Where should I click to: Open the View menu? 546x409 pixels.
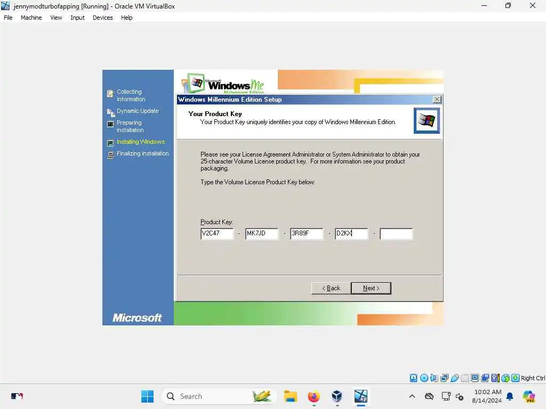[56, 18]
